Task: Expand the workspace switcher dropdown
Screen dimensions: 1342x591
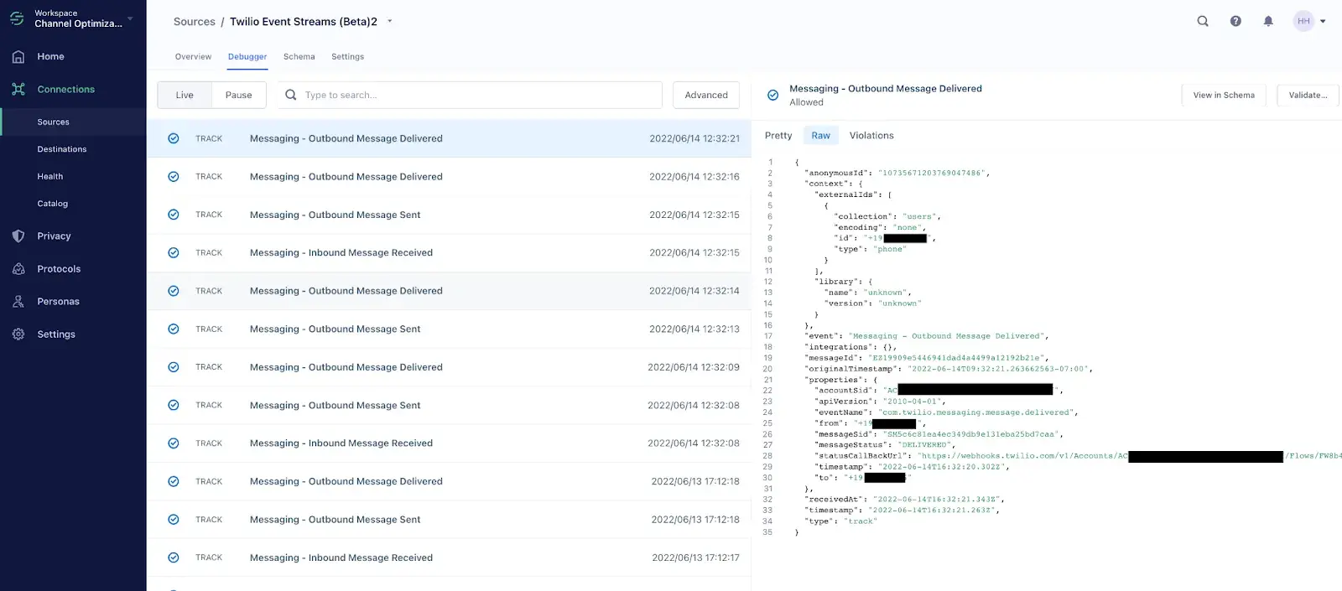Action: (x=130, y=18)
